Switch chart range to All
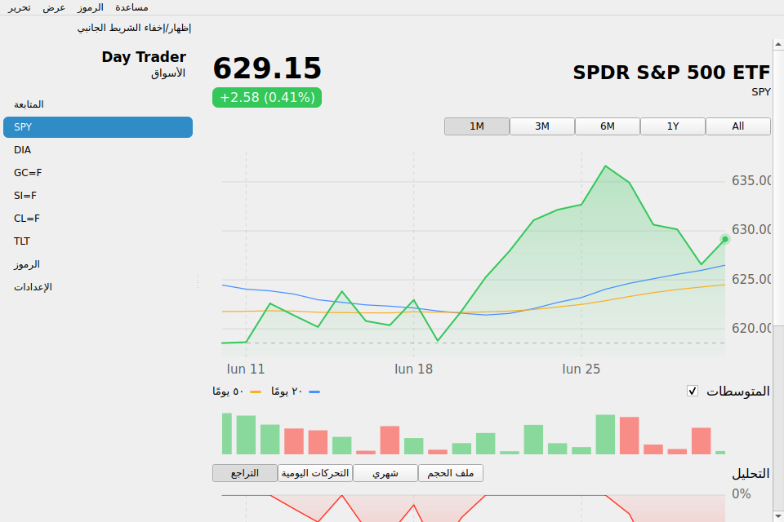This screenshot has height=522, width=784. click(x=738, y=126)
